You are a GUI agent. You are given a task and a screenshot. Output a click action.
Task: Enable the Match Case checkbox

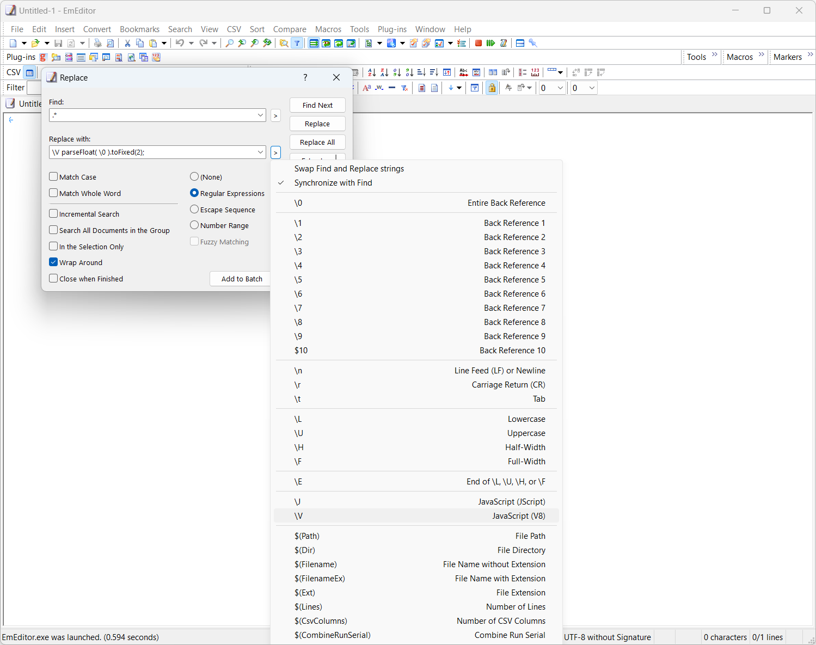click(53, 176)
